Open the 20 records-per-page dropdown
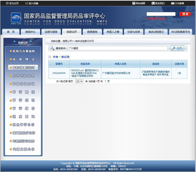This screenshot has height=172, width=196. [79, 81]
